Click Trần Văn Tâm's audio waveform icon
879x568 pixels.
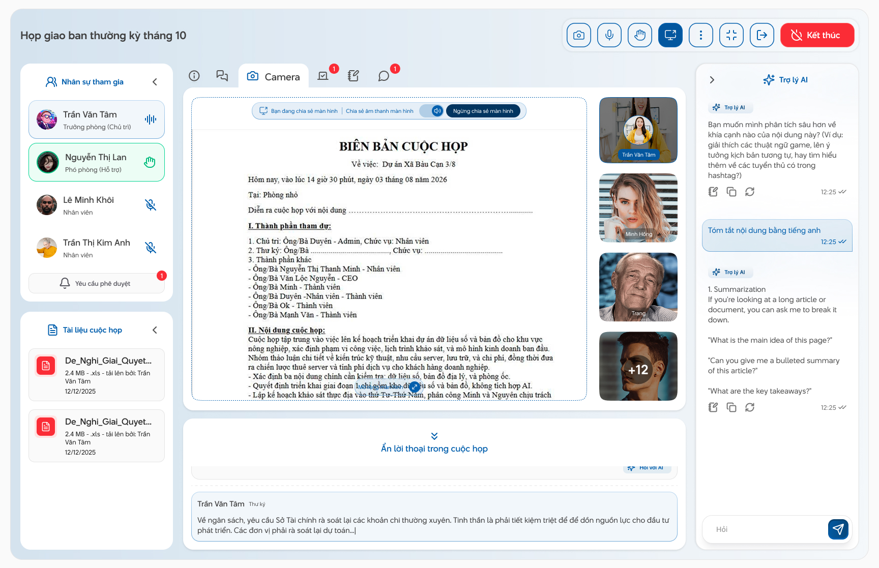pos(151,119)
